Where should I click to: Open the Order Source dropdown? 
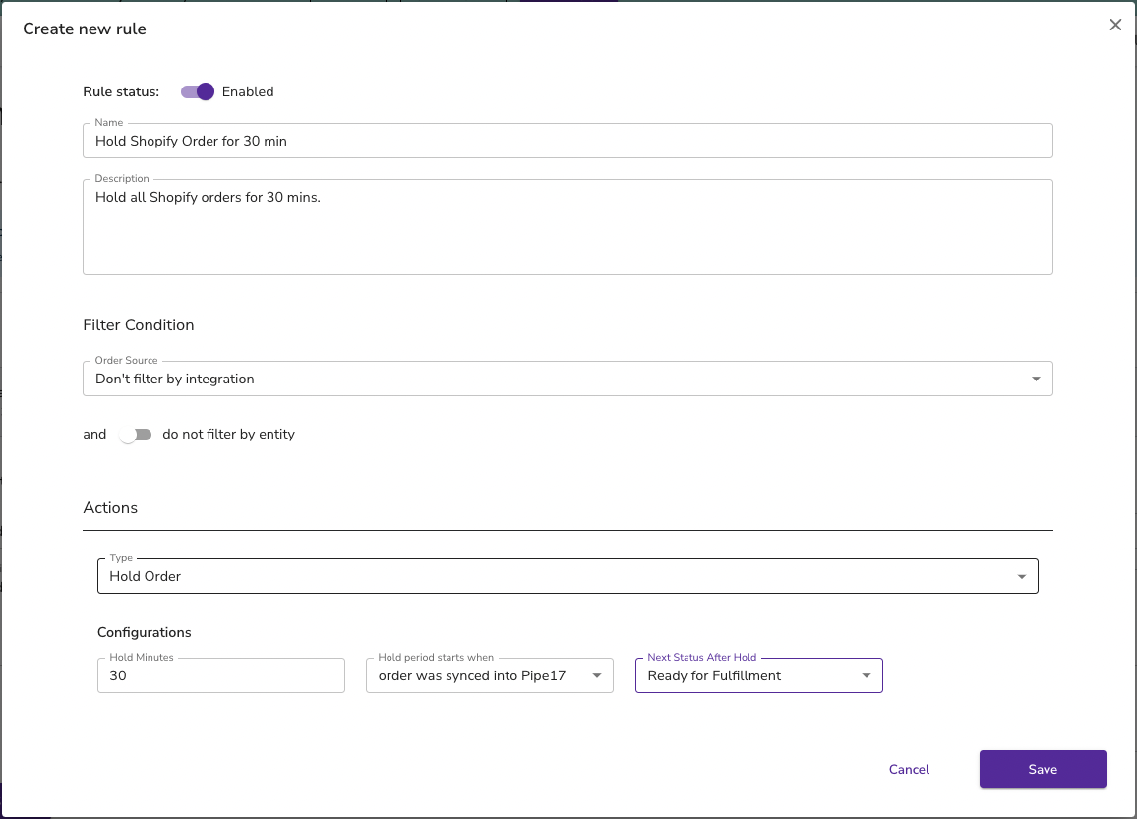click(568, 379)
